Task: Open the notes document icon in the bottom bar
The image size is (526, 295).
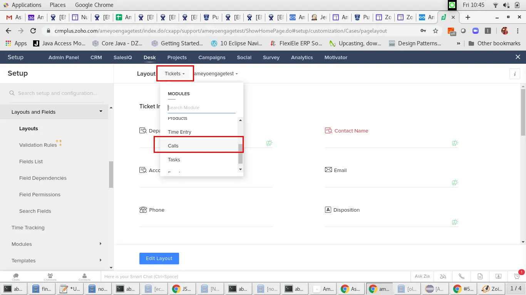Action: [x=480, y=276]
